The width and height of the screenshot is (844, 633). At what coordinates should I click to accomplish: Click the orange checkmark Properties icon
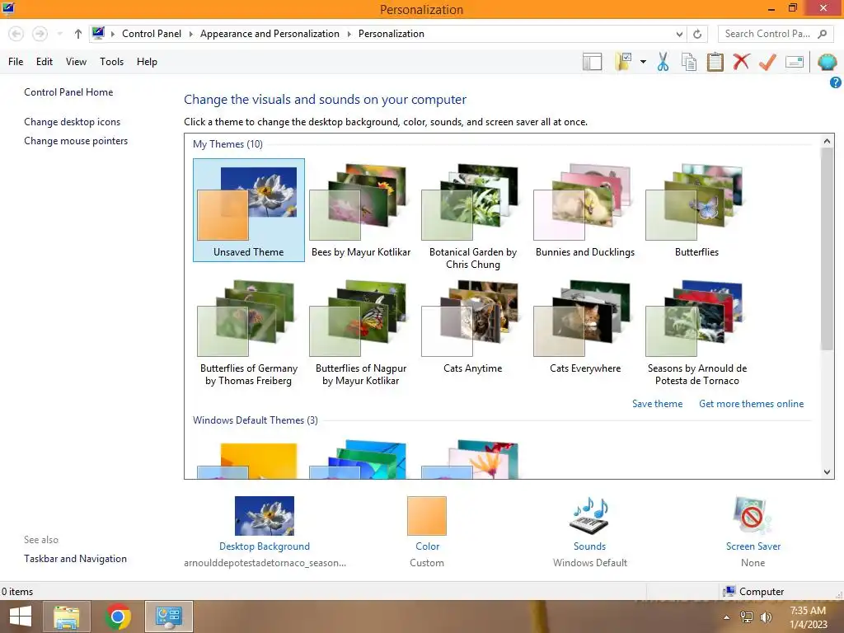(767, 62)
